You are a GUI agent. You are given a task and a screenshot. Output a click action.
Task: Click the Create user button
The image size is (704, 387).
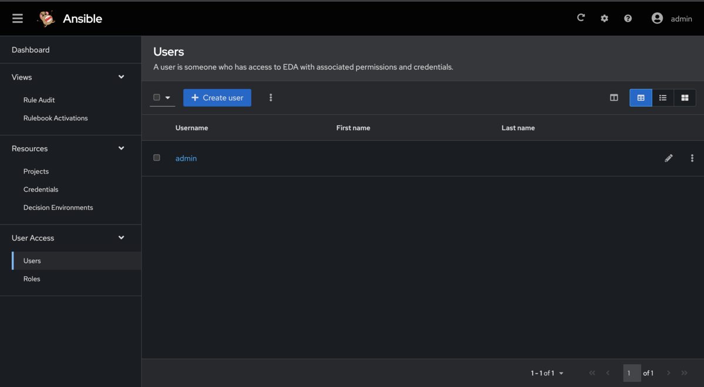[x=217, y=97]
